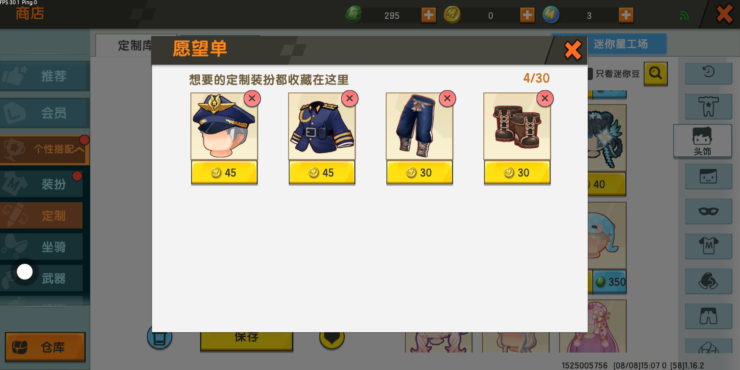Screen dimensions: 740x370
Task: Open the history reset icon
Action: tap(708, 73)
